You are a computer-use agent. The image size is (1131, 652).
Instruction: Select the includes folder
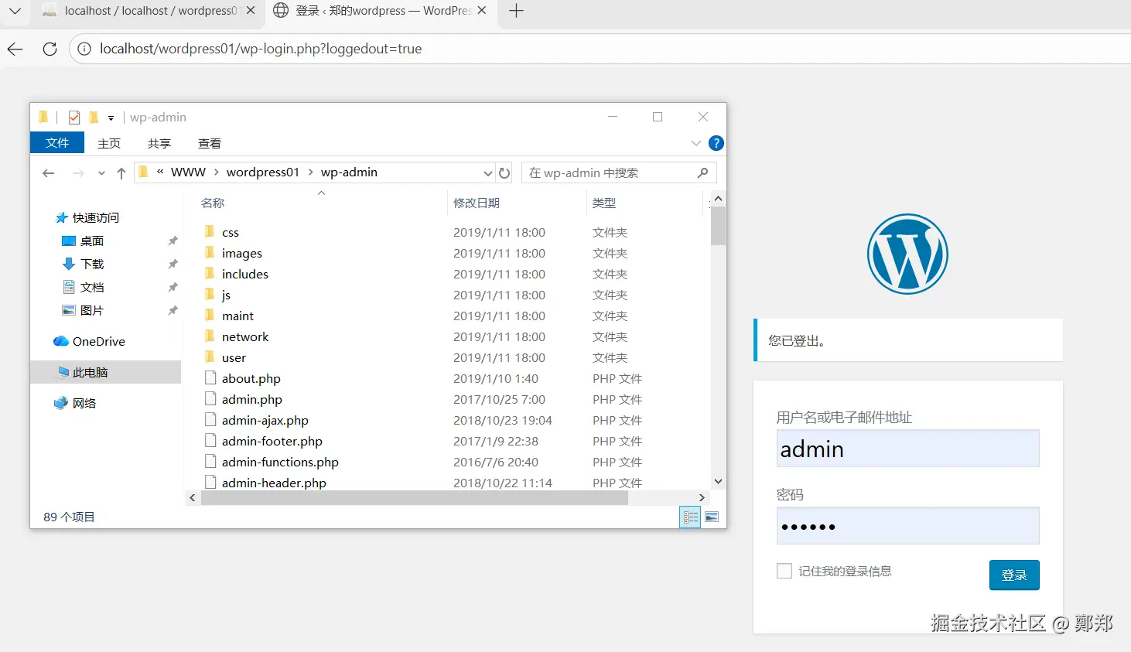pyautogui.click(x=245, y=275)
